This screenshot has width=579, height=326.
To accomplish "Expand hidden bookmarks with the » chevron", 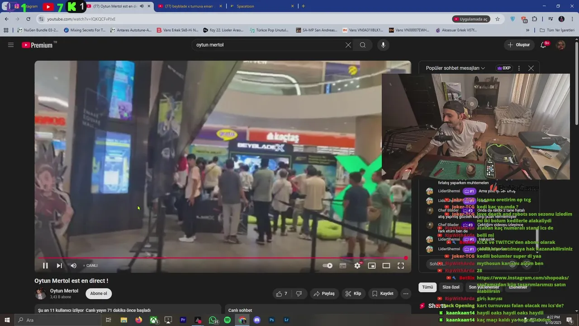I will click(527, 30).
